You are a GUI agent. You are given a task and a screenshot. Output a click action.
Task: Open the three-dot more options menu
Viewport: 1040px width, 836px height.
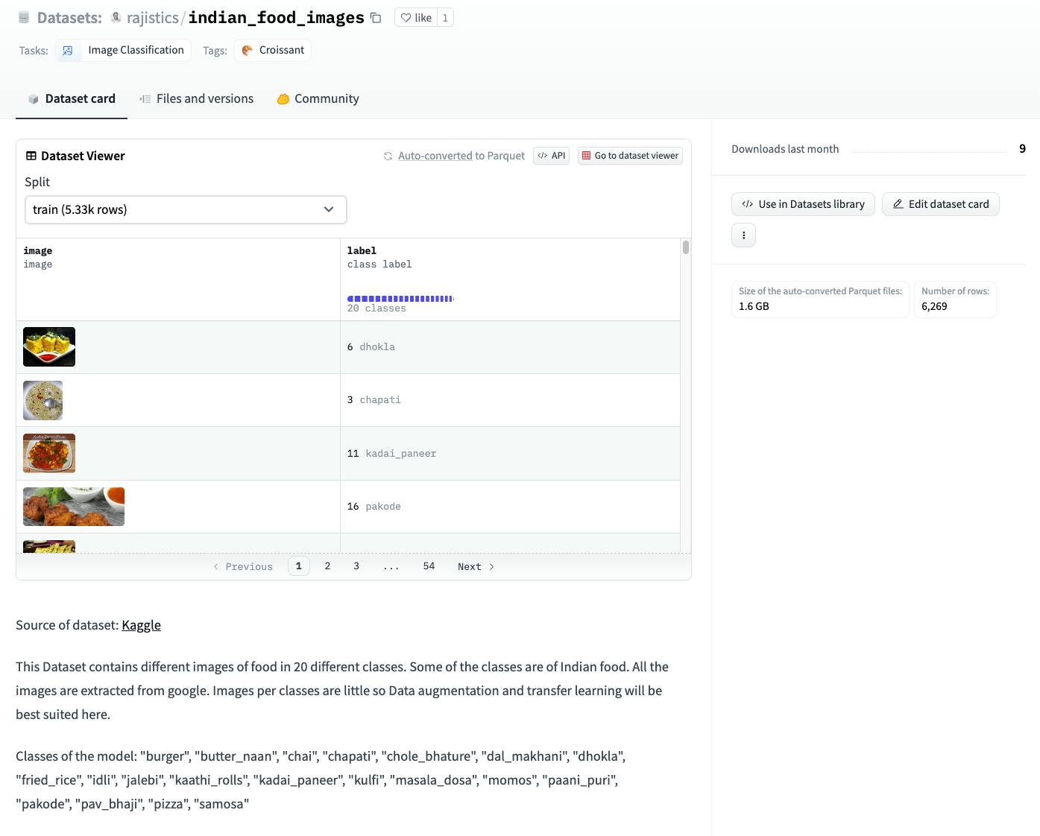click(743, 235)
